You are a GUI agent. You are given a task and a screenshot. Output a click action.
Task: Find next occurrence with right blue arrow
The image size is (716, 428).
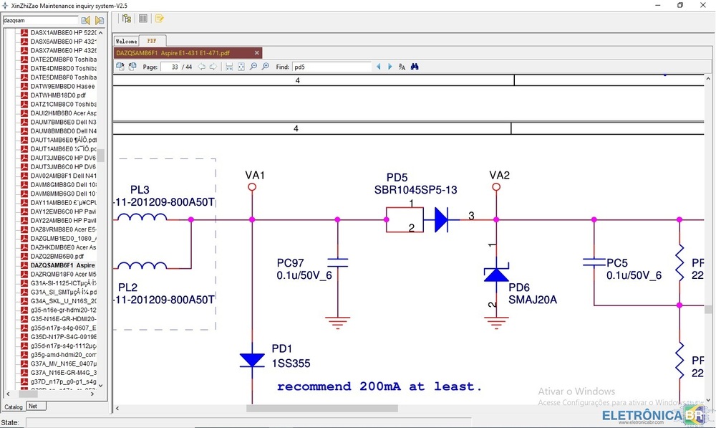tap(390, 67)
